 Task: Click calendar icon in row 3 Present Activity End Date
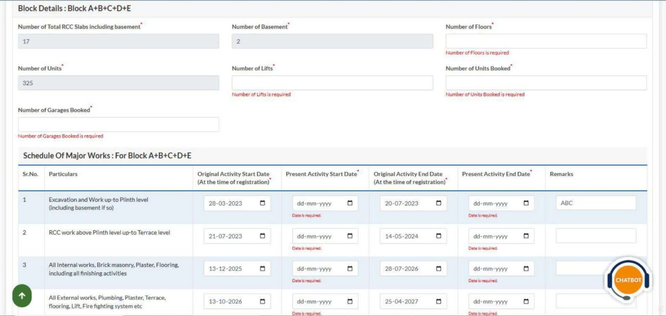[526, 269]
